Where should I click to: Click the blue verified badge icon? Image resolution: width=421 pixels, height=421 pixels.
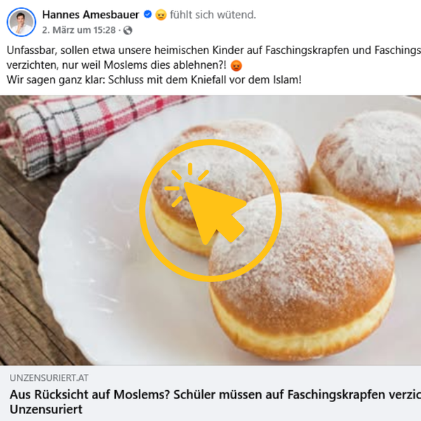pos(147,14)
